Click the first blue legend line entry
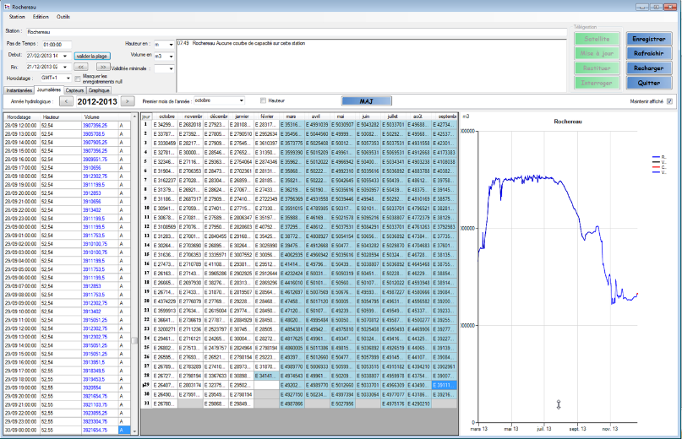The height and width of the screenshot is (439, 682). [659, 157]
